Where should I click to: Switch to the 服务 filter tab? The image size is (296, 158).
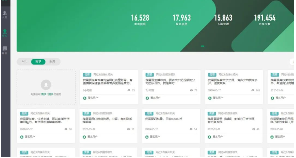click(x=52, y=61)
